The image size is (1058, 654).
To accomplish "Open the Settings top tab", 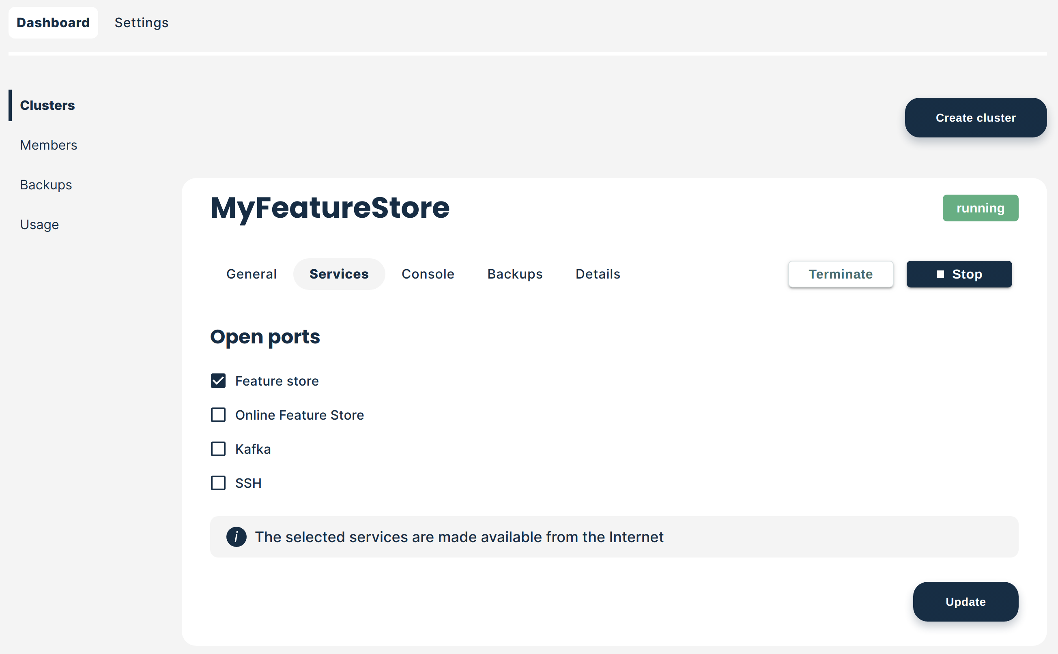I will point(142,22).
